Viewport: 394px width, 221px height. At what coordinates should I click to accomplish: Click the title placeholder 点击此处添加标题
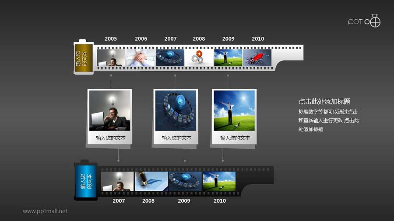(324, 101)
